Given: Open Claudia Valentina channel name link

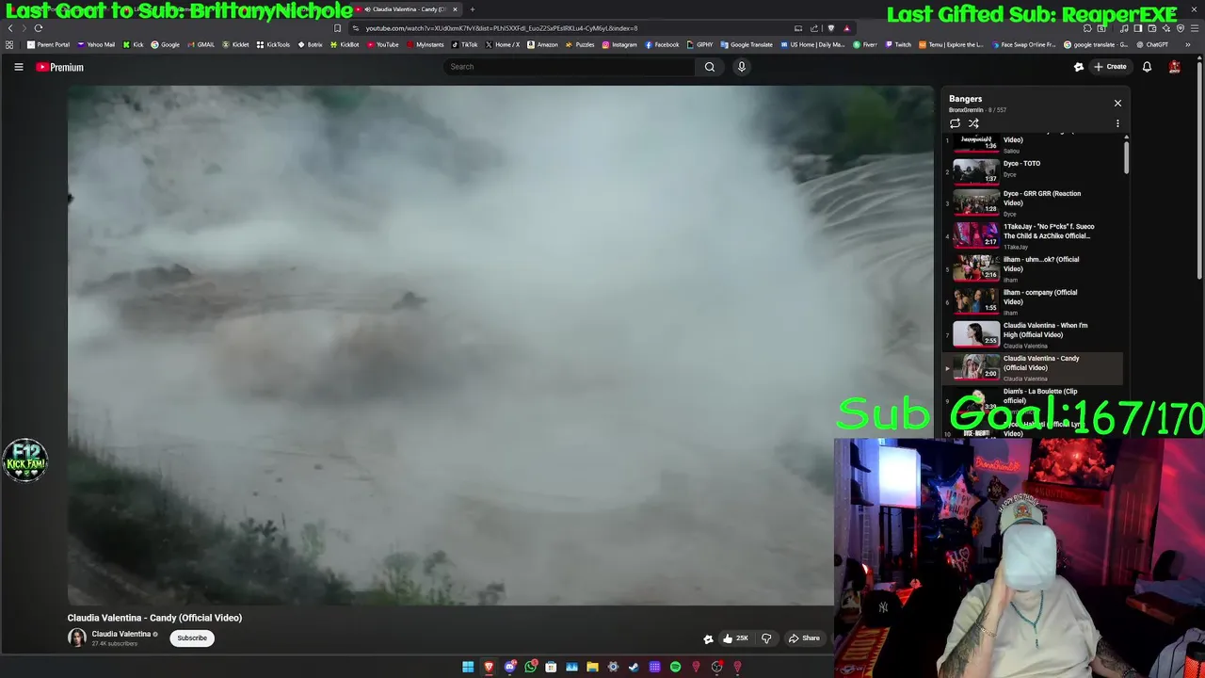Looking at the screenshot, I should point(121,634).
